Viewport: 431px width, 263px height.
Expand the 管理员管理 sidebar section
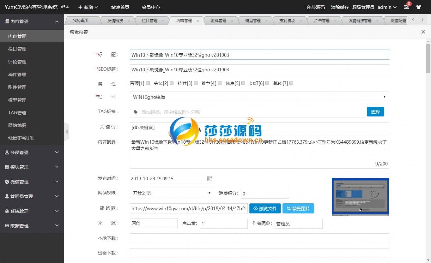pos(32,196)
